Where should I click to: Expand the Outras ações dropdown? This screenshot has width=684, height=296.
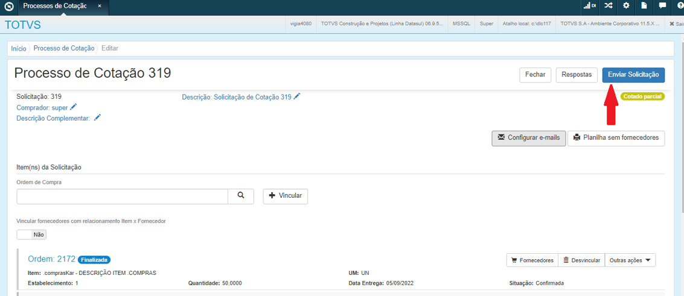click(x=630, y=260)
